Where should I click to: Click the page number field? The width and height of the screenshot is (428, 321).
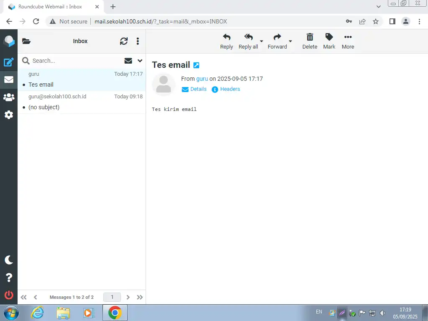point(112,297)
